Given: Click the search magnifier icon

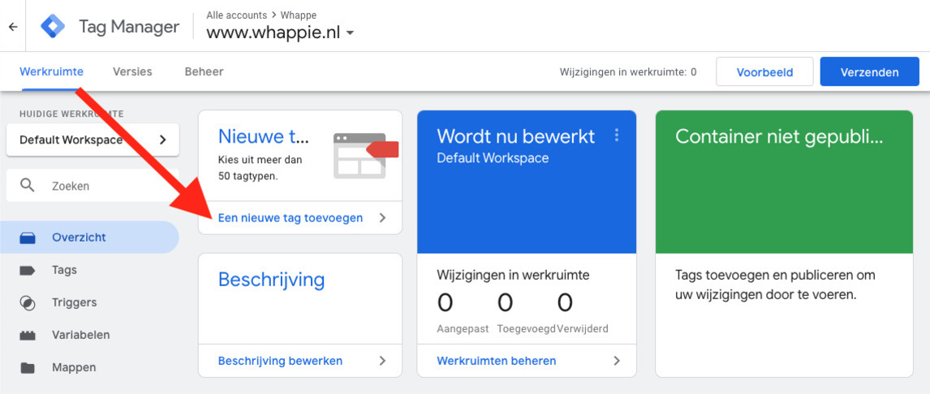Looking at the screenshot, I should (28, 186).
